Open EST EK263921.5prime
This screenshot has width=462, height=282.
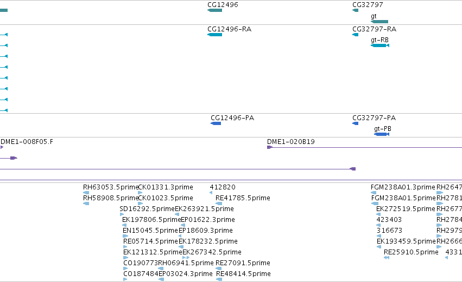(204, 209)
